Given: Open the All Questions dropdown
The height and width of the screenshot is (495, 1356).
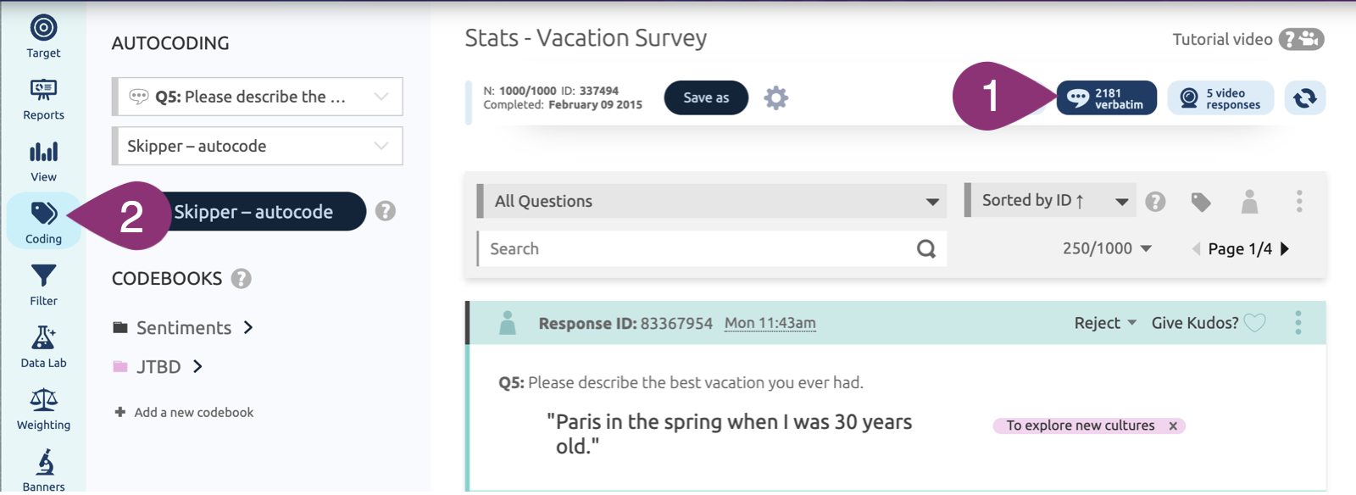Looking at the screenshot, I should click(x=712, y=202).
